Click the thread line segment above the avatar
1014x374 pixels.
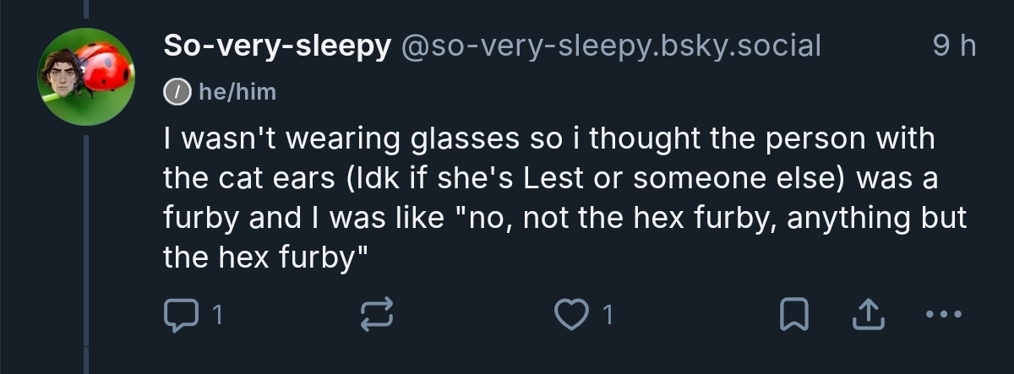[x=85, y=10]
